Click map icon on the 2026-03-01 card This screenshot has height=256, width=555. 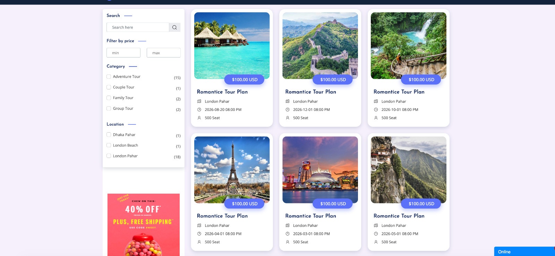click(x=288, y=225)
